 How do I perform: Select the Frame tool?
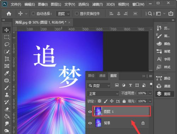pyautogui.click(x=7, y=66)
